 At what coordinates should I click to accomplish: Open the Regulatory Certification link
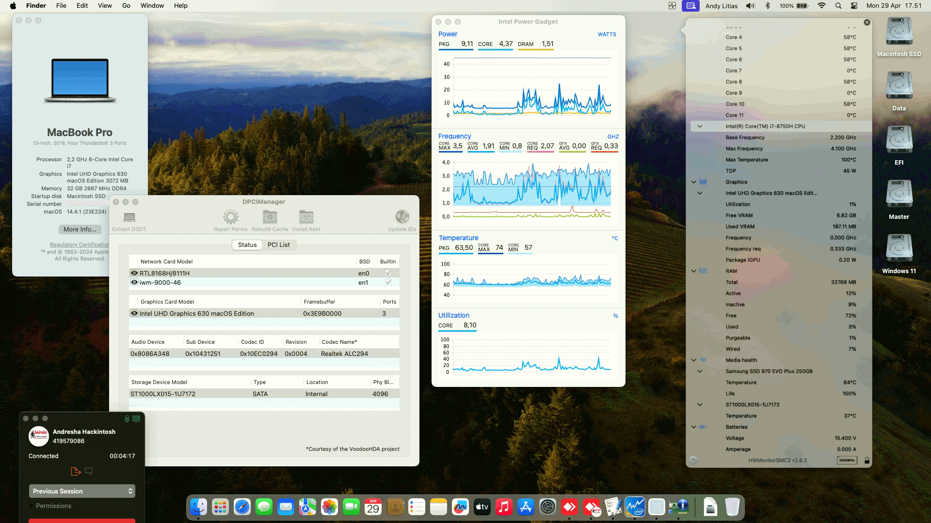coord(80,244)
